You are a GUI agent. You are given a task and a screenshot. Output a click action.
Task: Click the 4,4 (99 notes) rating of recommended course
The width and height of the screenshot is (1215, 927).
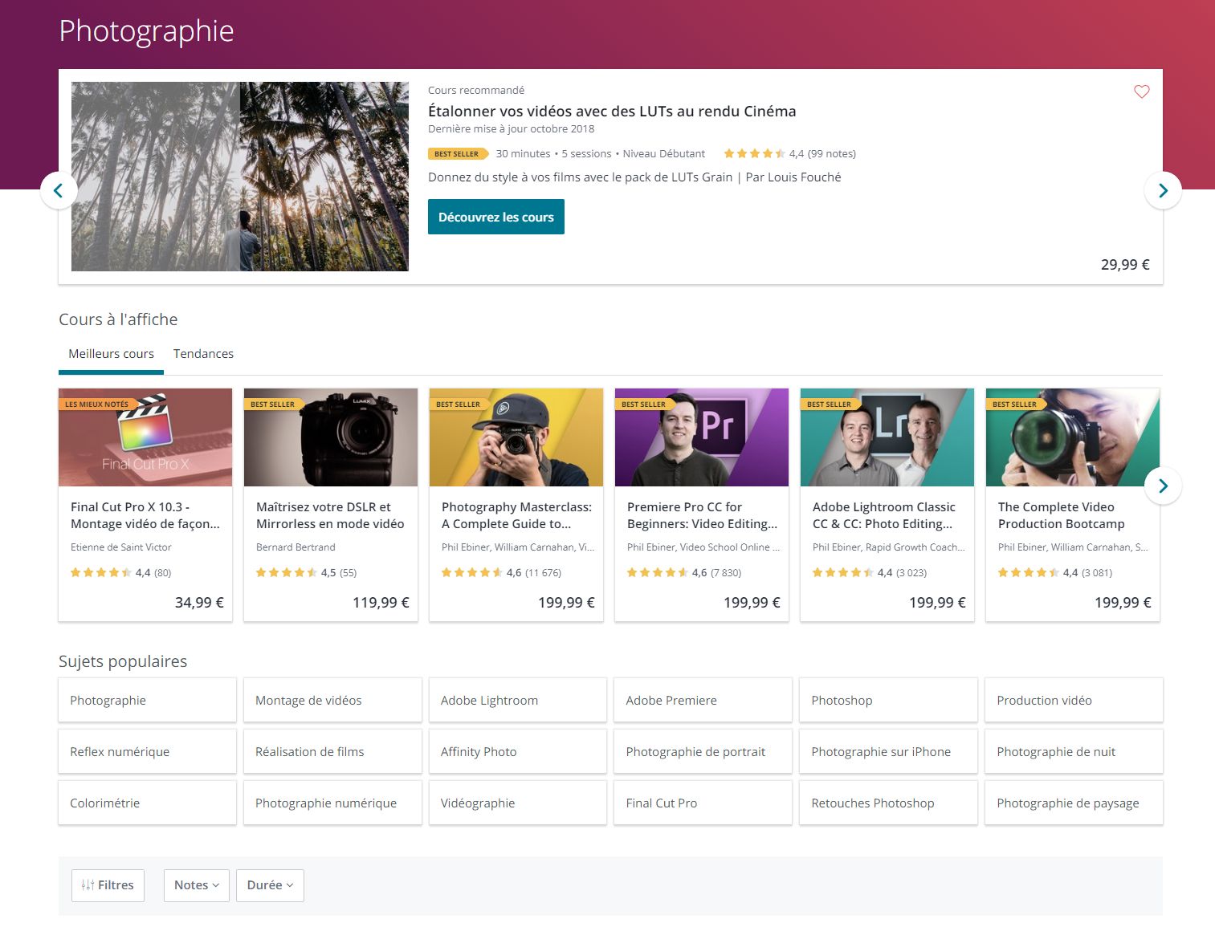tap(789, 154)
